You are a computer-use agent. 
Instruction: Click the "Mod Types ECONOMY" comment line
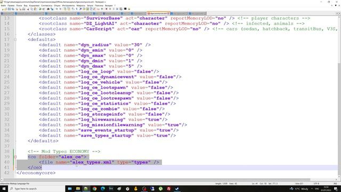coord(64,151)
